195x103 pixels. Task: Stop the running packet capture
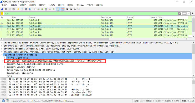point(6,9)
